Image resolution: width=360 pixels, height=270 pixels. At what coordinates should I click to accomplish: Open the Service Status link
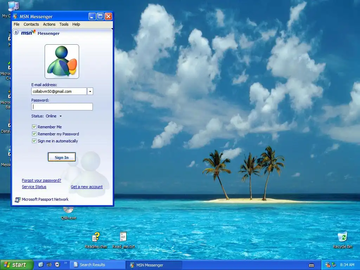coord(34,187)
